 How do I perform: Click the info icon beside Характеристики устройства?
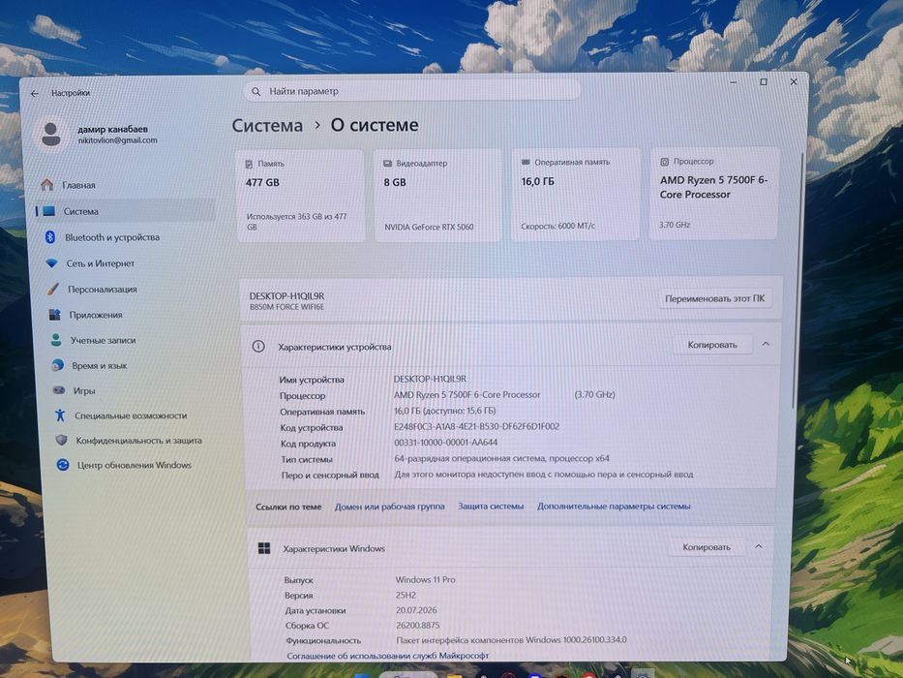258,347
